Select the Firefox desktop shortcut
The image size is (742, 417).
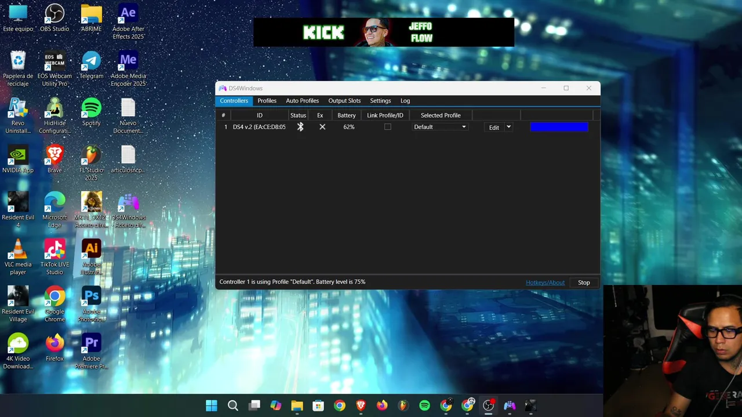point(54,348)
